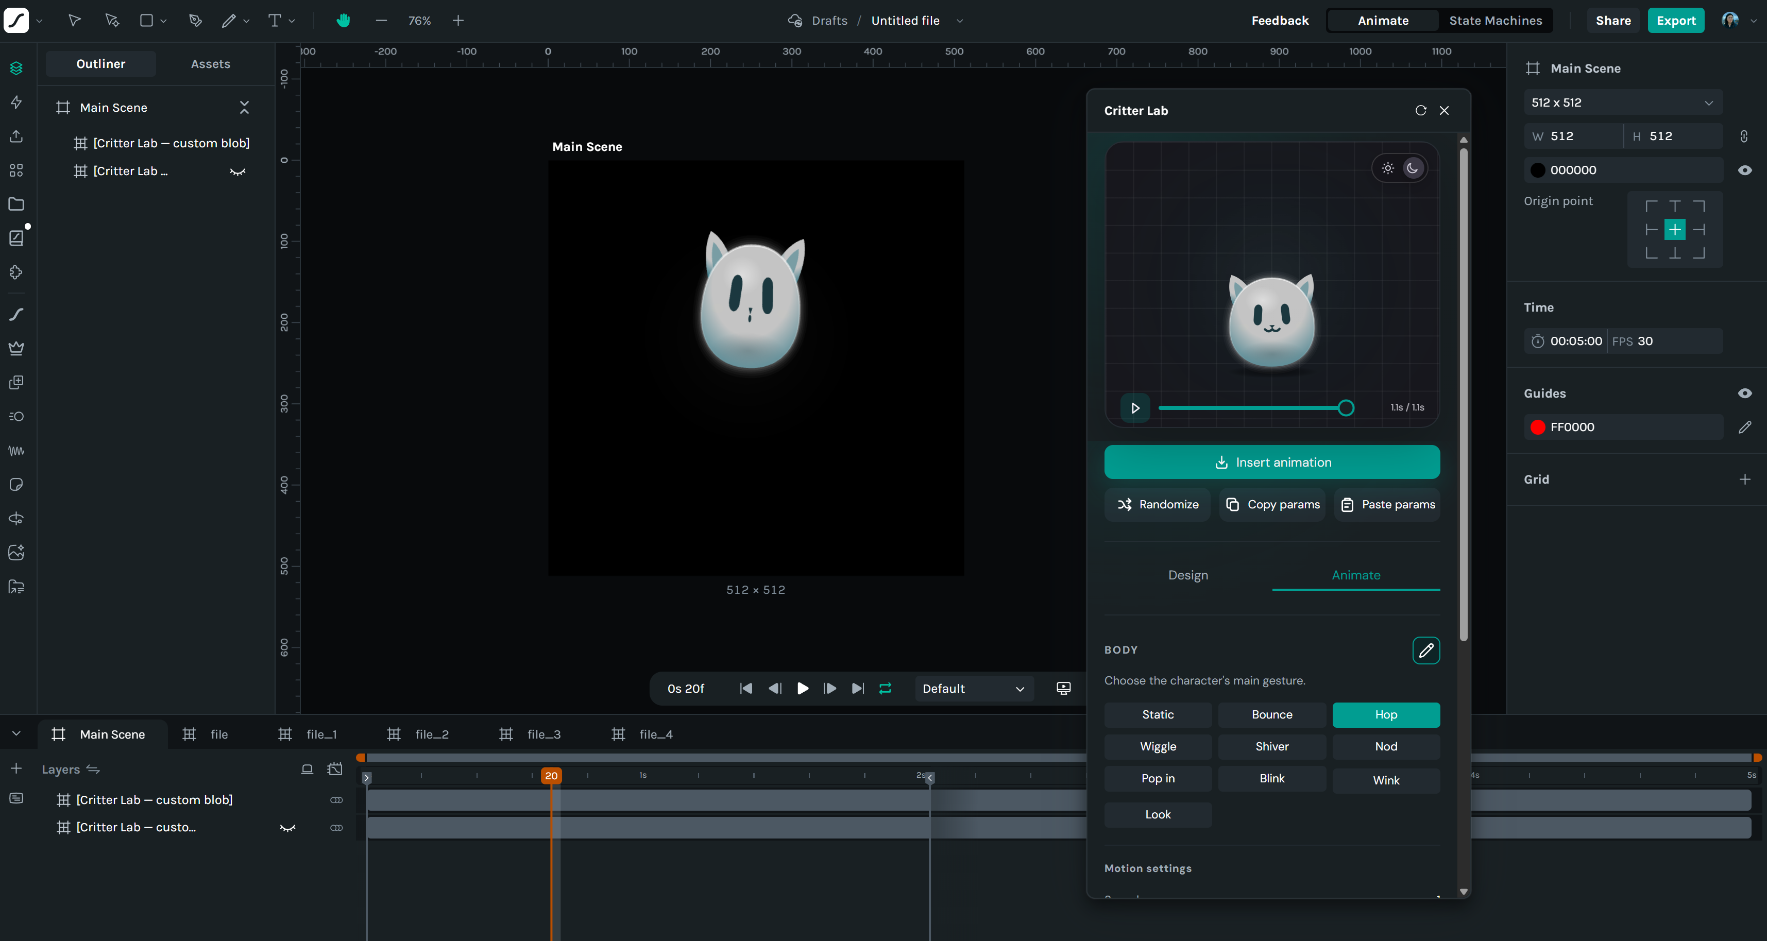Open the image sparkle icon in sidebar
Image resolution: width=1767 pixels, height=941 pixels.
tap(16, 552)
